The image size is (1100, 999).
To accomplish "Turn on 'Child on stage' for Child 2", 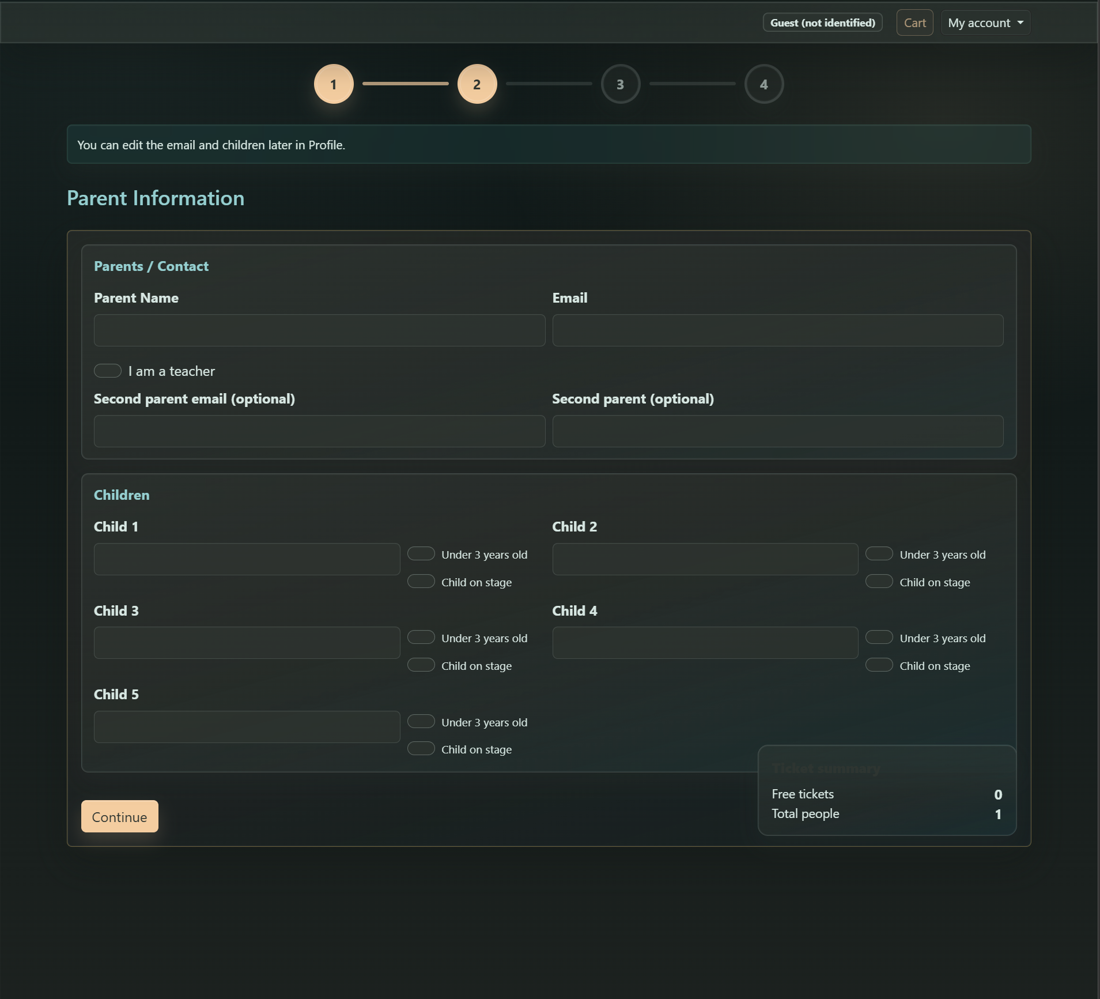I will point(879,582).
